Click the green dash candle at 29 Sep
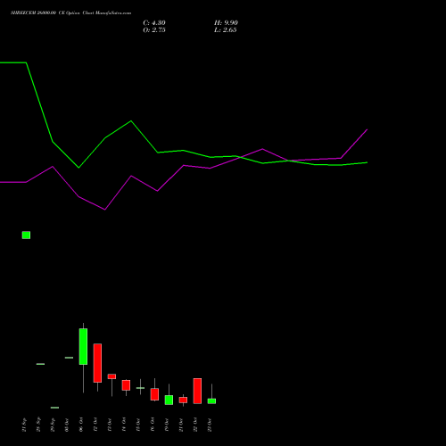This screenshot has width=446, height=446. click(x=54, y=408)
